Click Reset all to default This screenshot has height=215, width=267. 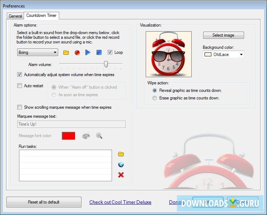click(44, 202)
